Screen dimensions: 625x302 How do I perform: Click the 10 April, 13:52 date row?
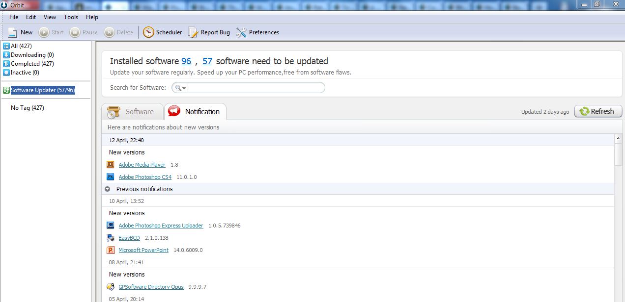pyautogui.click(x=126, y=201)
